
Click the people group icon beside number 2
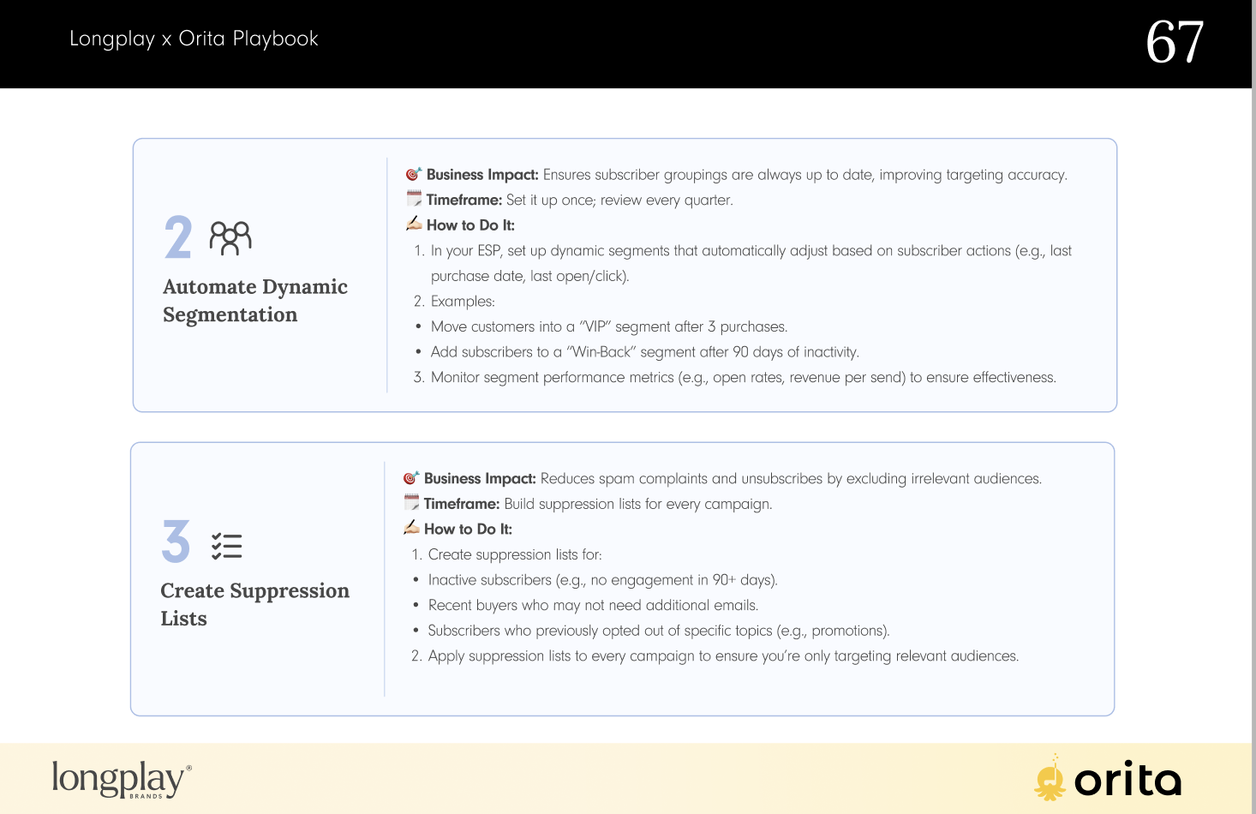coord(230,238)
